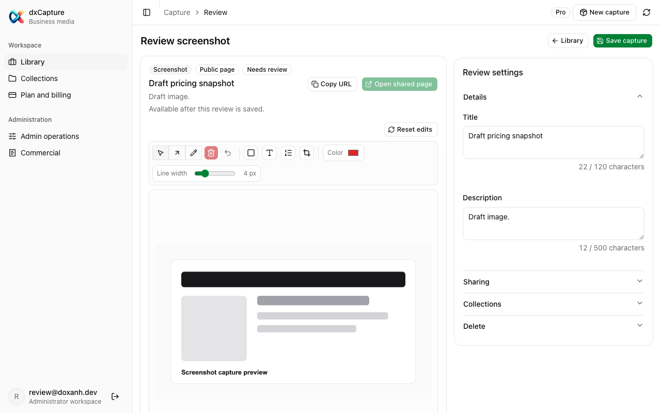Go to Admin operations
The height and width of the screenshot is (413, 661).
[66, 136]
